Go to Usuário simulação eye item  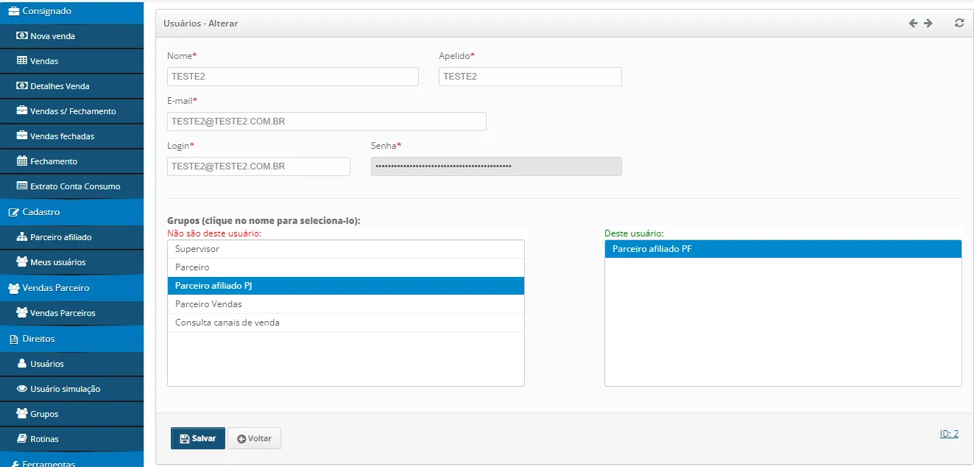click(65, 389)
